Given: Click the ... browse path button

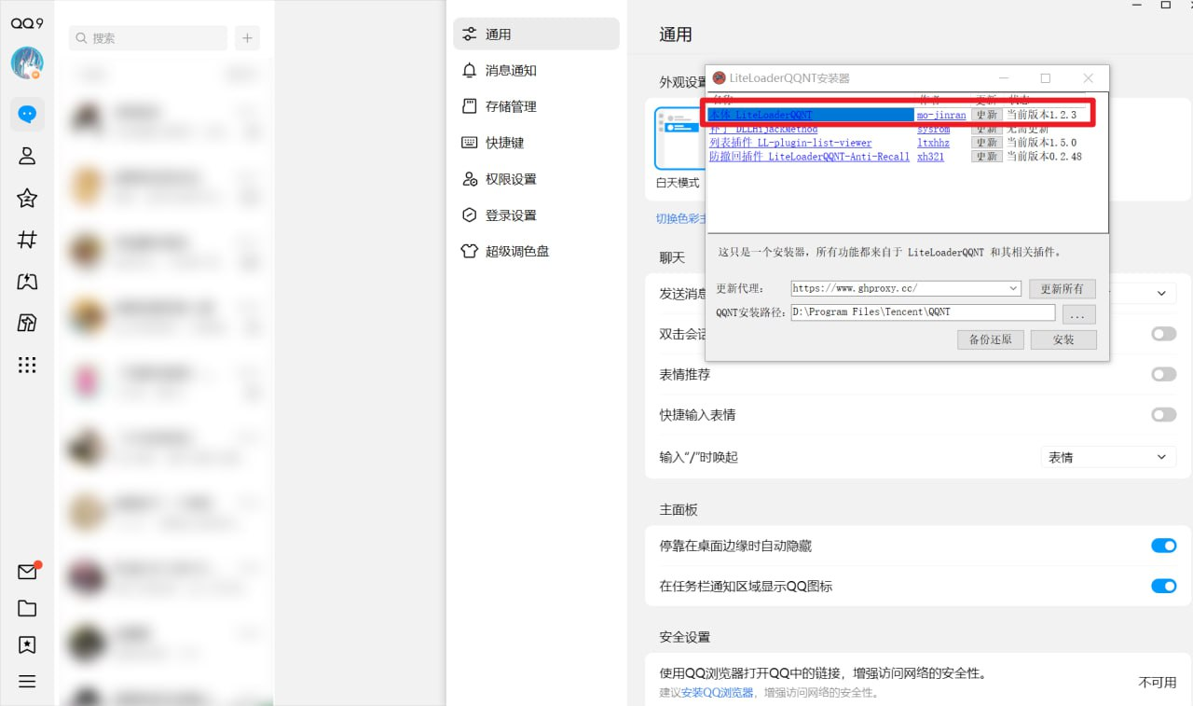Looking at the screenshot, I should (x=1078, y=314).
